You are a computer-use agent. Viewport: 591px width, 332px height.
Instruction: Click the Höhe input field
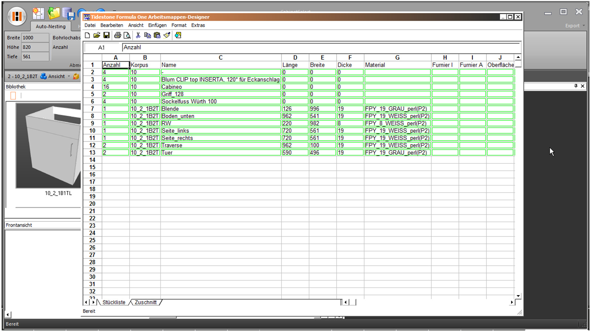[x=35, y=47]
